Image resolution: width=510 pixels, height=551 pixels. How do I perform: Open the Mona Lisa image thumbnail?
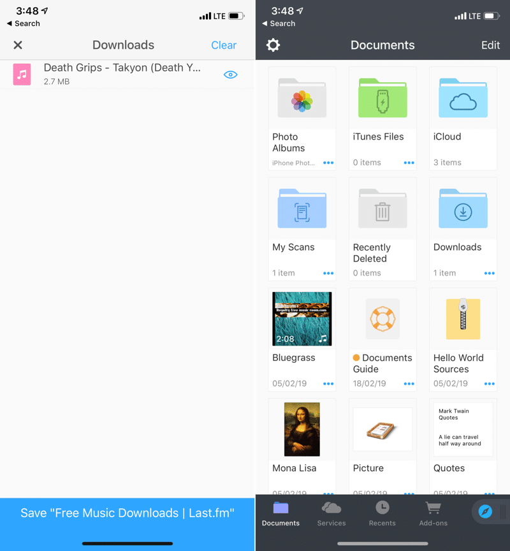tap(302, 429)
